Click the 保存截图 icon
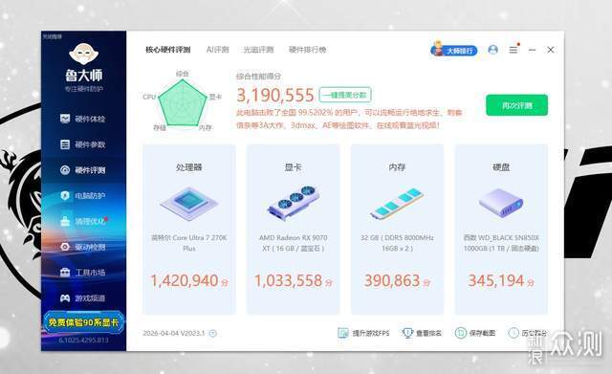 click(x=461, y=333)
